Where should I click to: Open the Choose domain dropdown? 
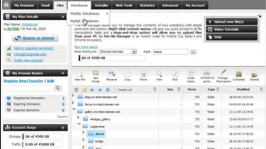click(x=117, y=52)
